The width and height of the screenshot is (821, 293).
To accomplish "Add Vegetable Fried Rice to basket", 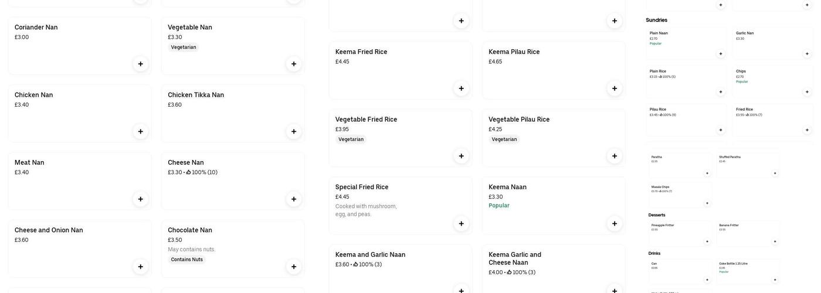I will pyautogui.click(x=461, y=156).
